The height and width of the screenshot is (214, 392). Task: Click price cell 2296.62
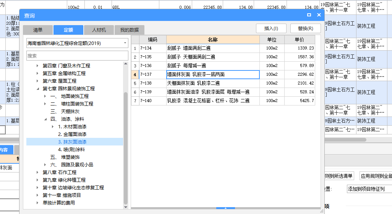pyautogui.click(x=299, y=74)
